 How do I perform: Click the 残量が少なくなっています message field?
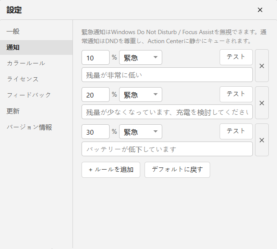[x=167, y=112]
